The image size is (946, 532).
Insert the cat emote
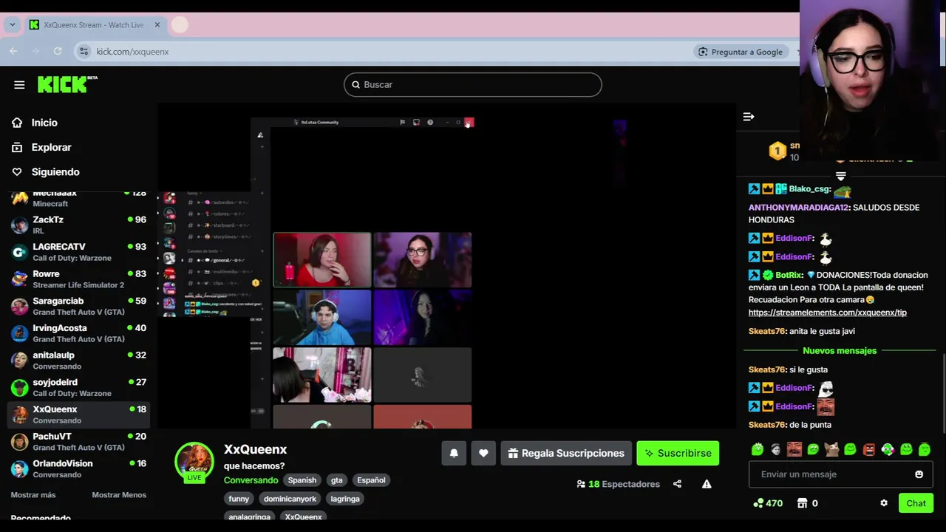[x=831, y=449]
